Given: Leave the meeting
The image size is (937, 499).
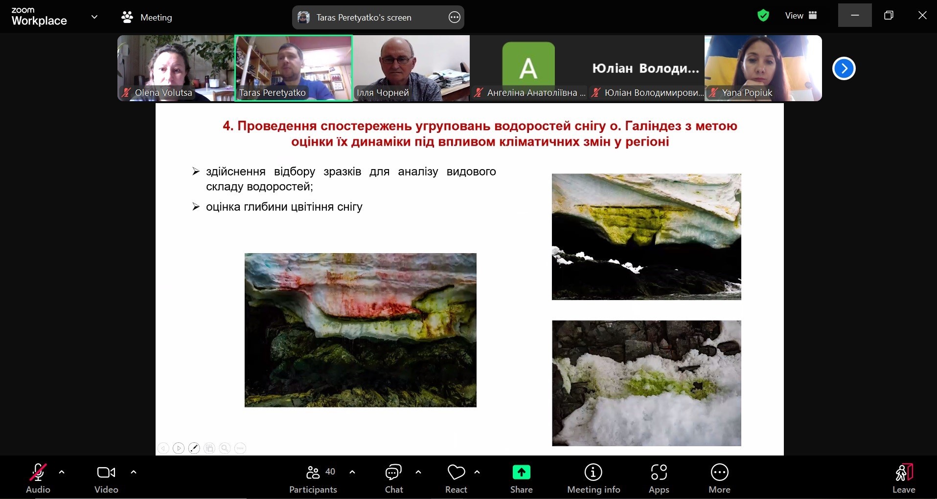Looking at the screenshot, I should 903,479.
